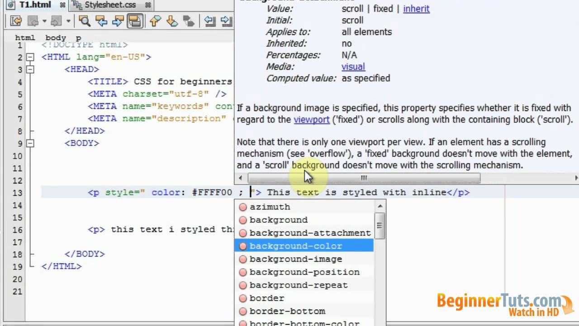The height and width of the screenshot is (326, 579).
Task: Open the visual media link
Action: [353, 67]
